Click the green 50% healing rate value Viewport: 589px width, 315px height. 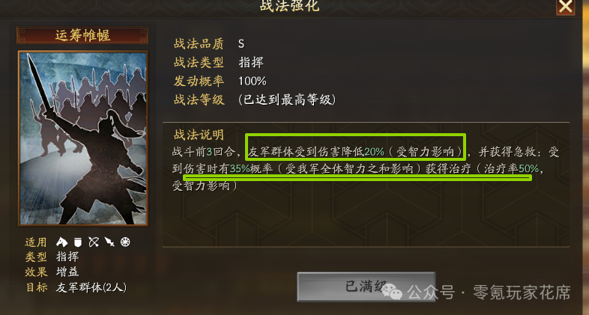tap(528, 169)
